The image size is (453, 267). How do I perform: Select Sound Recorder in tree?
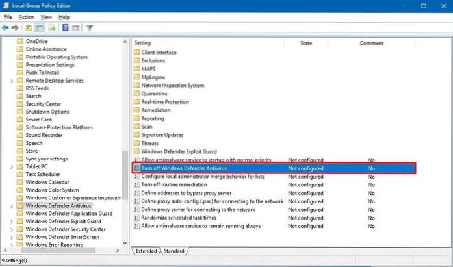pyautogui.click(x=44, y=135)
